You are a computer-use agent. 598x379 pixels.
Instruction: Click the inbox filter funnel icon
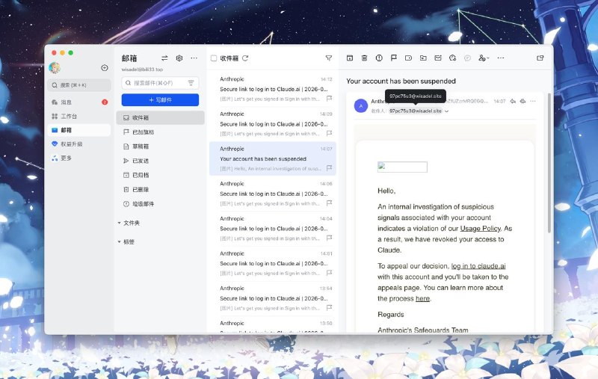pos(328,58)
